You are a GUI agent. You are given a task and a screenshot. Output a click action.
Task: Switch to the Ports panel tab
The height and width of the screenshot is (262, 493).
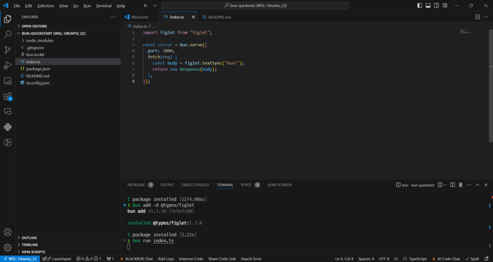pyautogui.click(x=250, y=185)
